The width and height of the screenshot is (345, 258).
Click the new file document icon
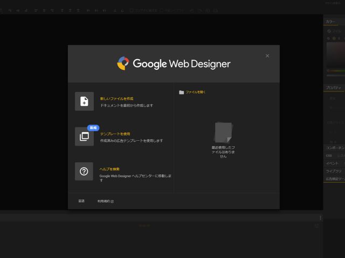84,101
